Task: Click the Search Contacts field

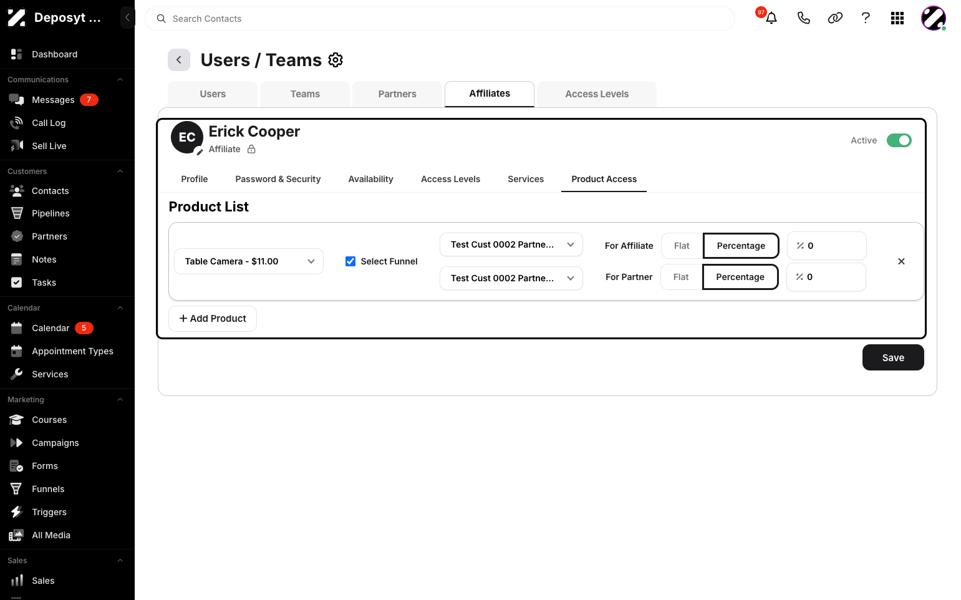Action: (x=440, y=19)
